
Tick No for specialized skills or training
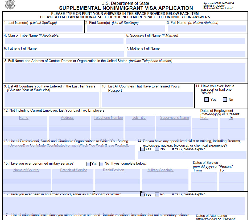(x=157, y=149)
